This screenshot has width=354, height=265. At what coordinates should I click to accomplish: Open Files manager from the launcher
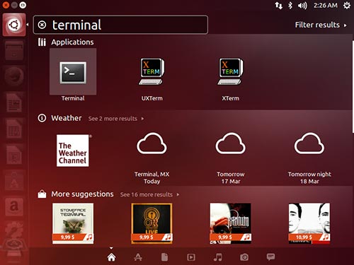pyautogui.click(x=14, y=50)
